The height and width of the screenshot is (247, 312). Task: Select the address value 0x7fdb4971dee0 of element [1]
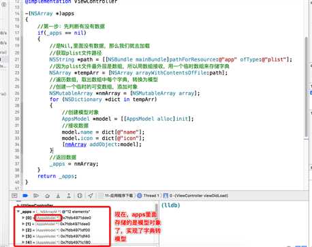coord(75,224)
